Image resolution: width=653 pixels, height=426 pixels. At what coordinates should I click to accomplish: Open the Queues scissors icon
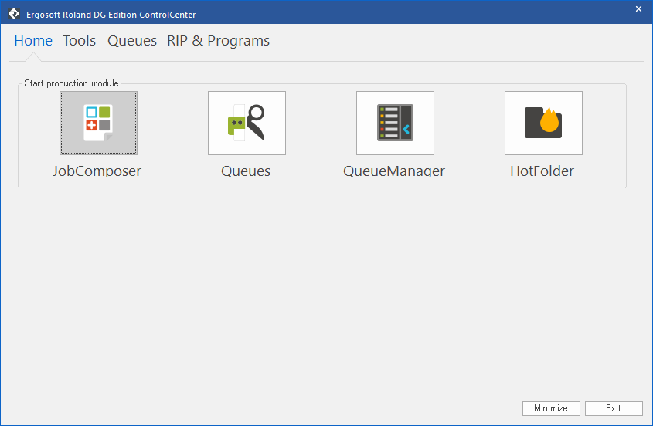click(x=247, y=123)
